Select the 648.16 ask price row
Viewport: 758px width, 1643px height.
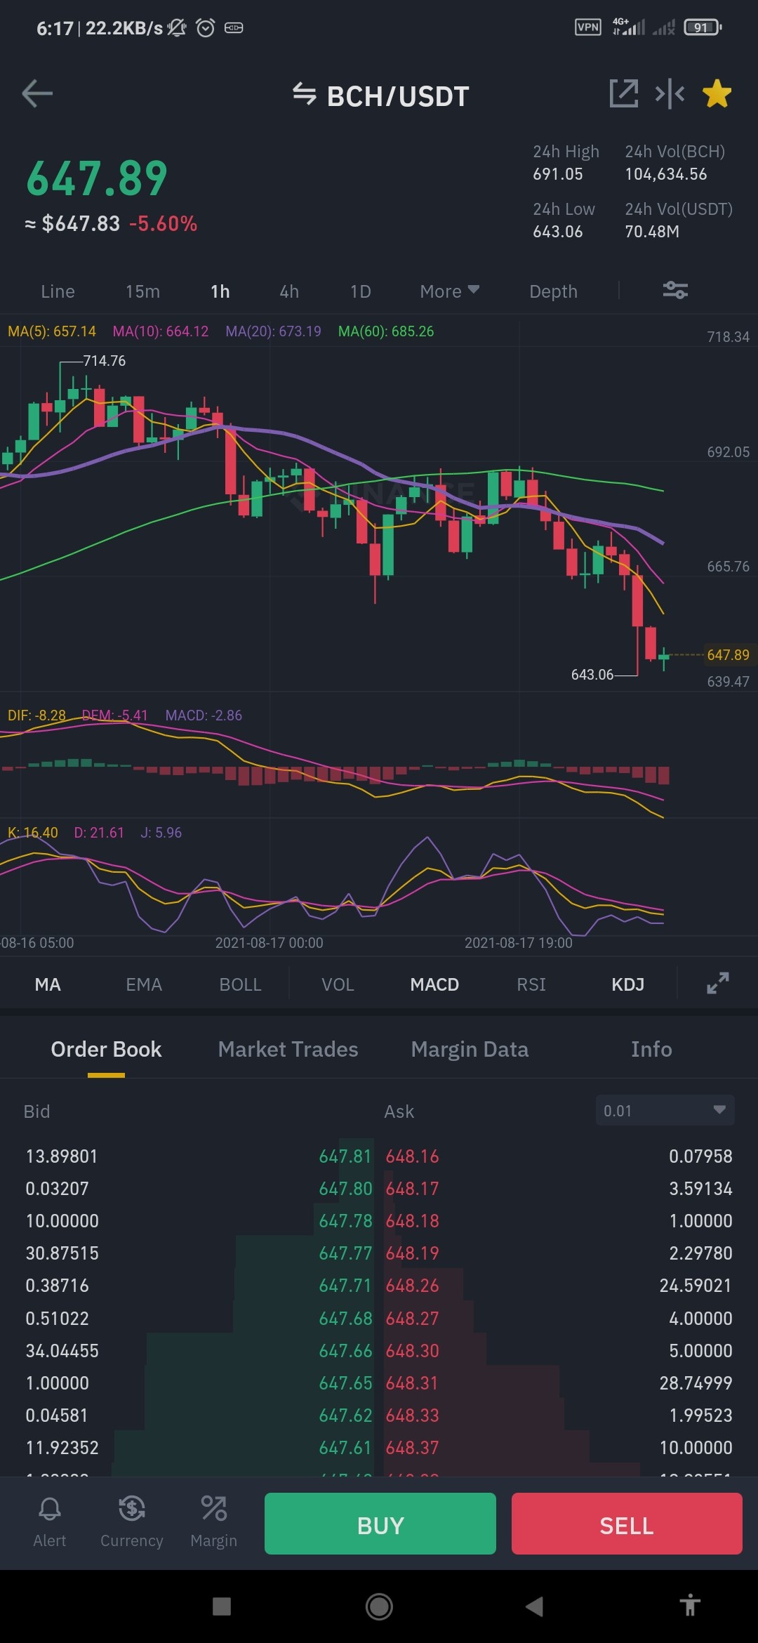coord(559,1156)
